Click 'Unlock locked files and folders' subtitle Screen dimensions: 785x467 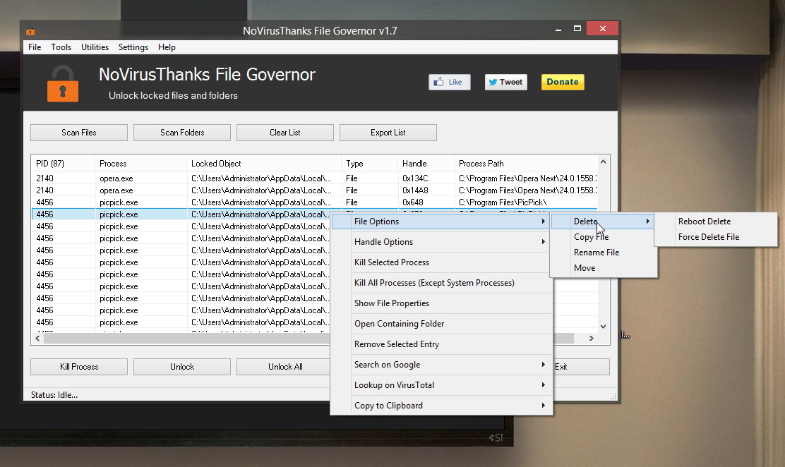click(x=173, y=96)
